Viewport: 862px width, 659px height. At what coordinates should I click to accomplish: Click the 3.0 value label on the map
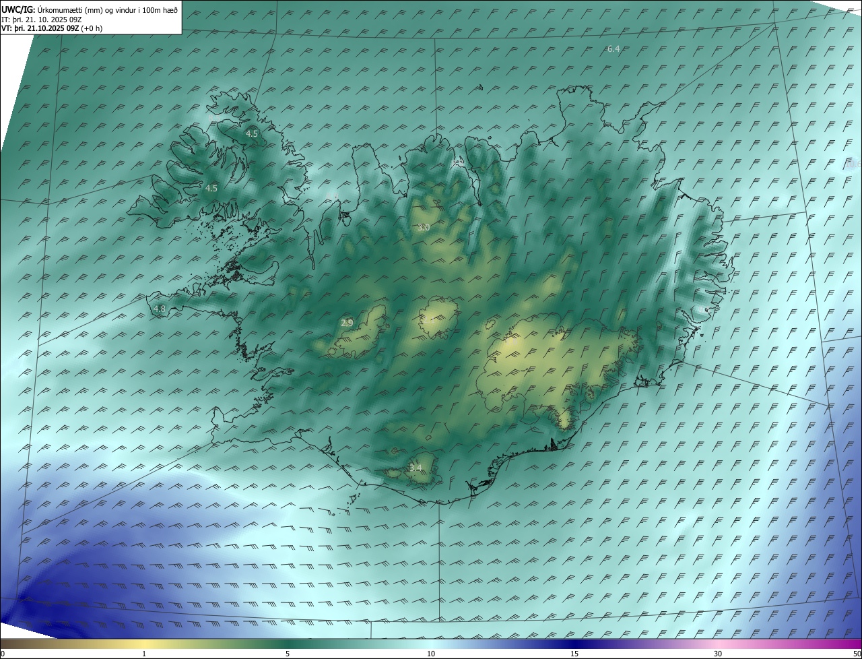[x=424, y=228]
